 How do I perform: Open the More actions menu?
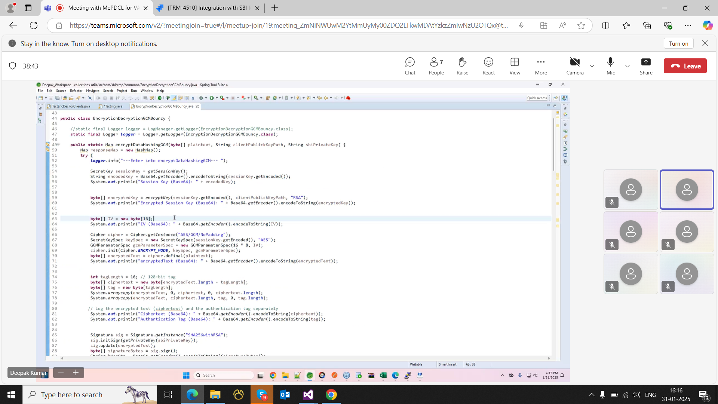click(541, 66)
